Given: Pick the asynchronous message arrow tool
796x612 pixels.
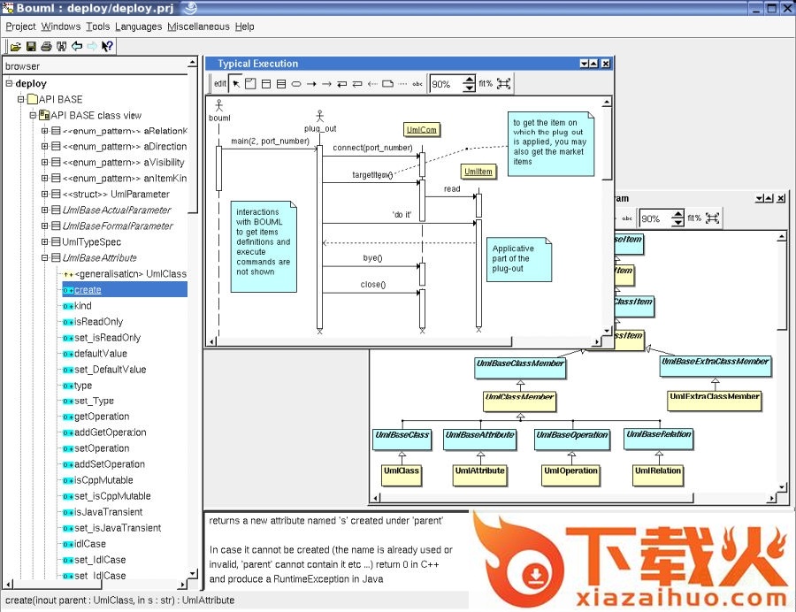Looking at the screenshot, I should pos(327,84).
